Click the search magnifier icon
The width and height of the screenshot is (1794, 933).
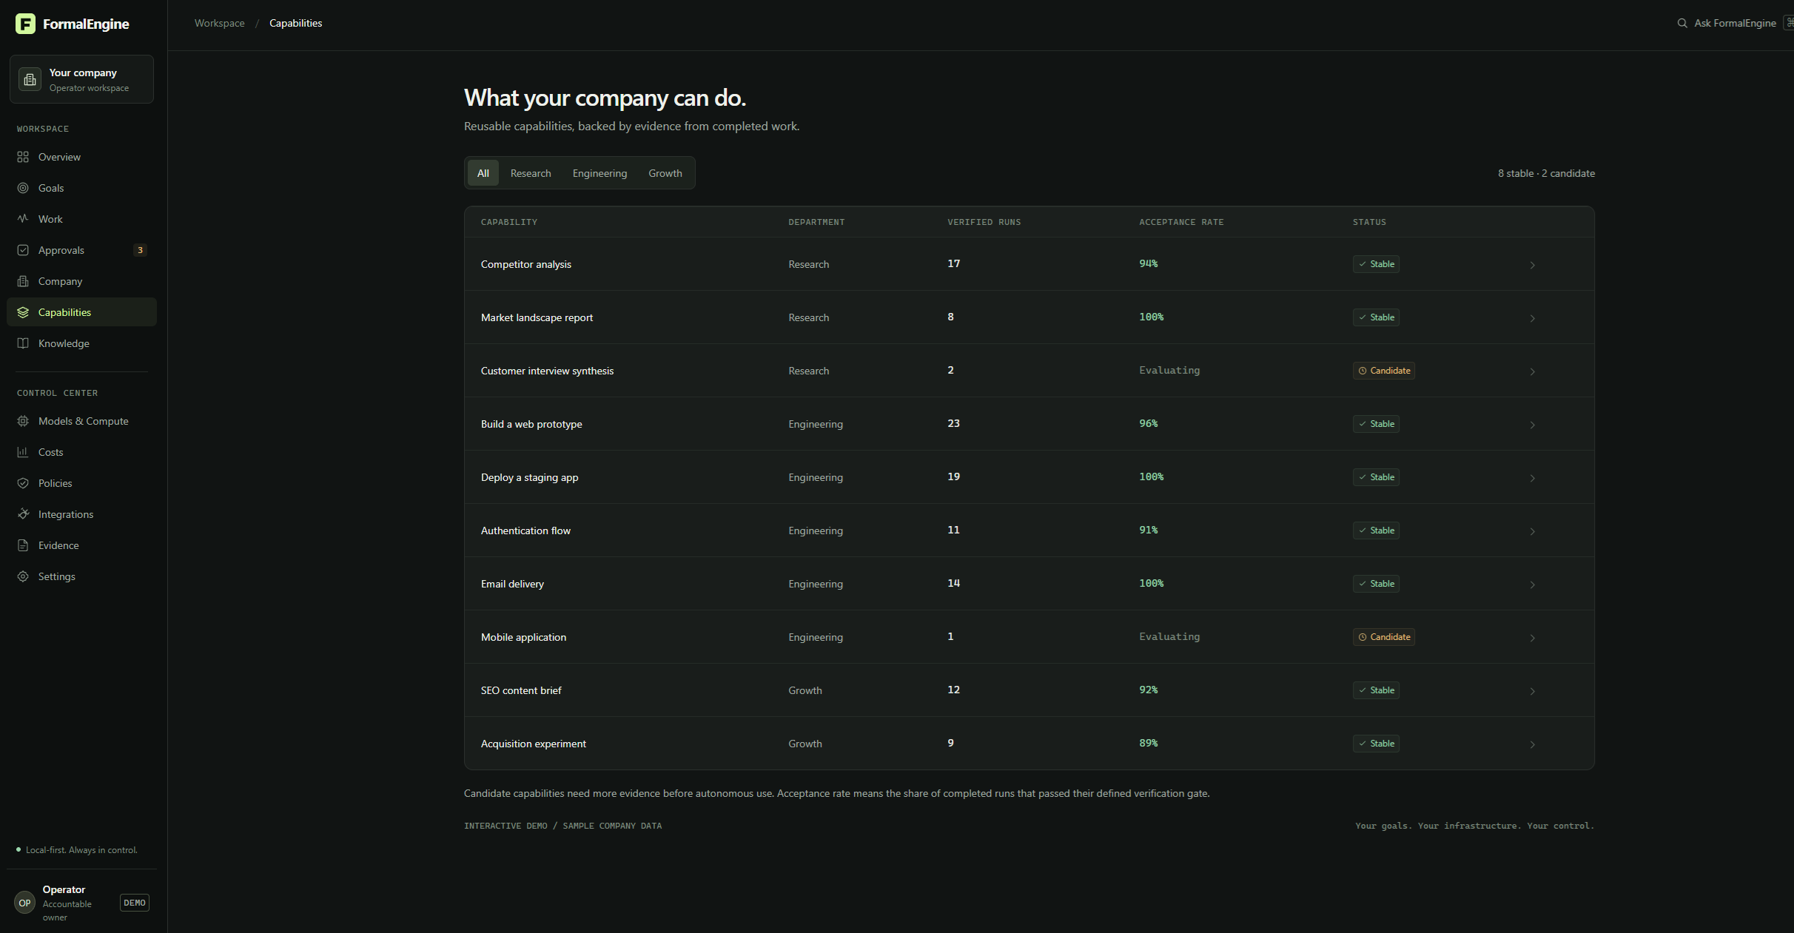(1682, 23)
